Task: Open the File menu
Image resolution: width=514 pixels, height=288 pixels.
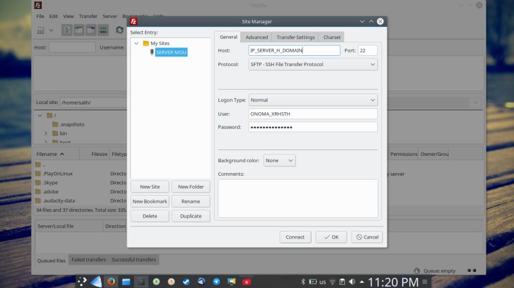Action: pos(40,16)
